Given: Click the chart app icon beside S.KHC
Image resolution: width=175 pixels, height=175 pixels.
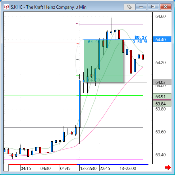Looking at the screenshot, I should click(6, 7).
